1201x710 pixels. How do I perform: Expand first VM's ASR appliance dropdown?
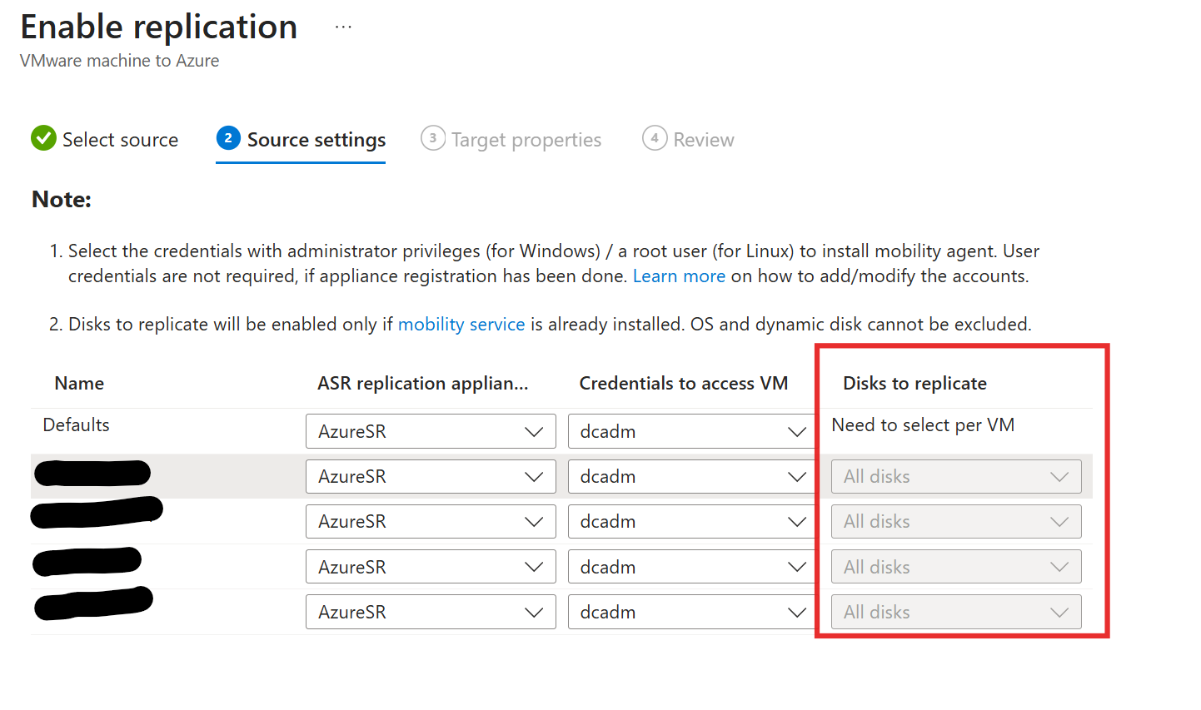click(430, 476)
